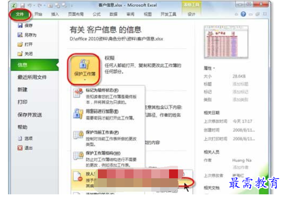283x197 pixels.
Task: Select 信息 (Info) in backstage sidebar
Action: pos(35,65)
